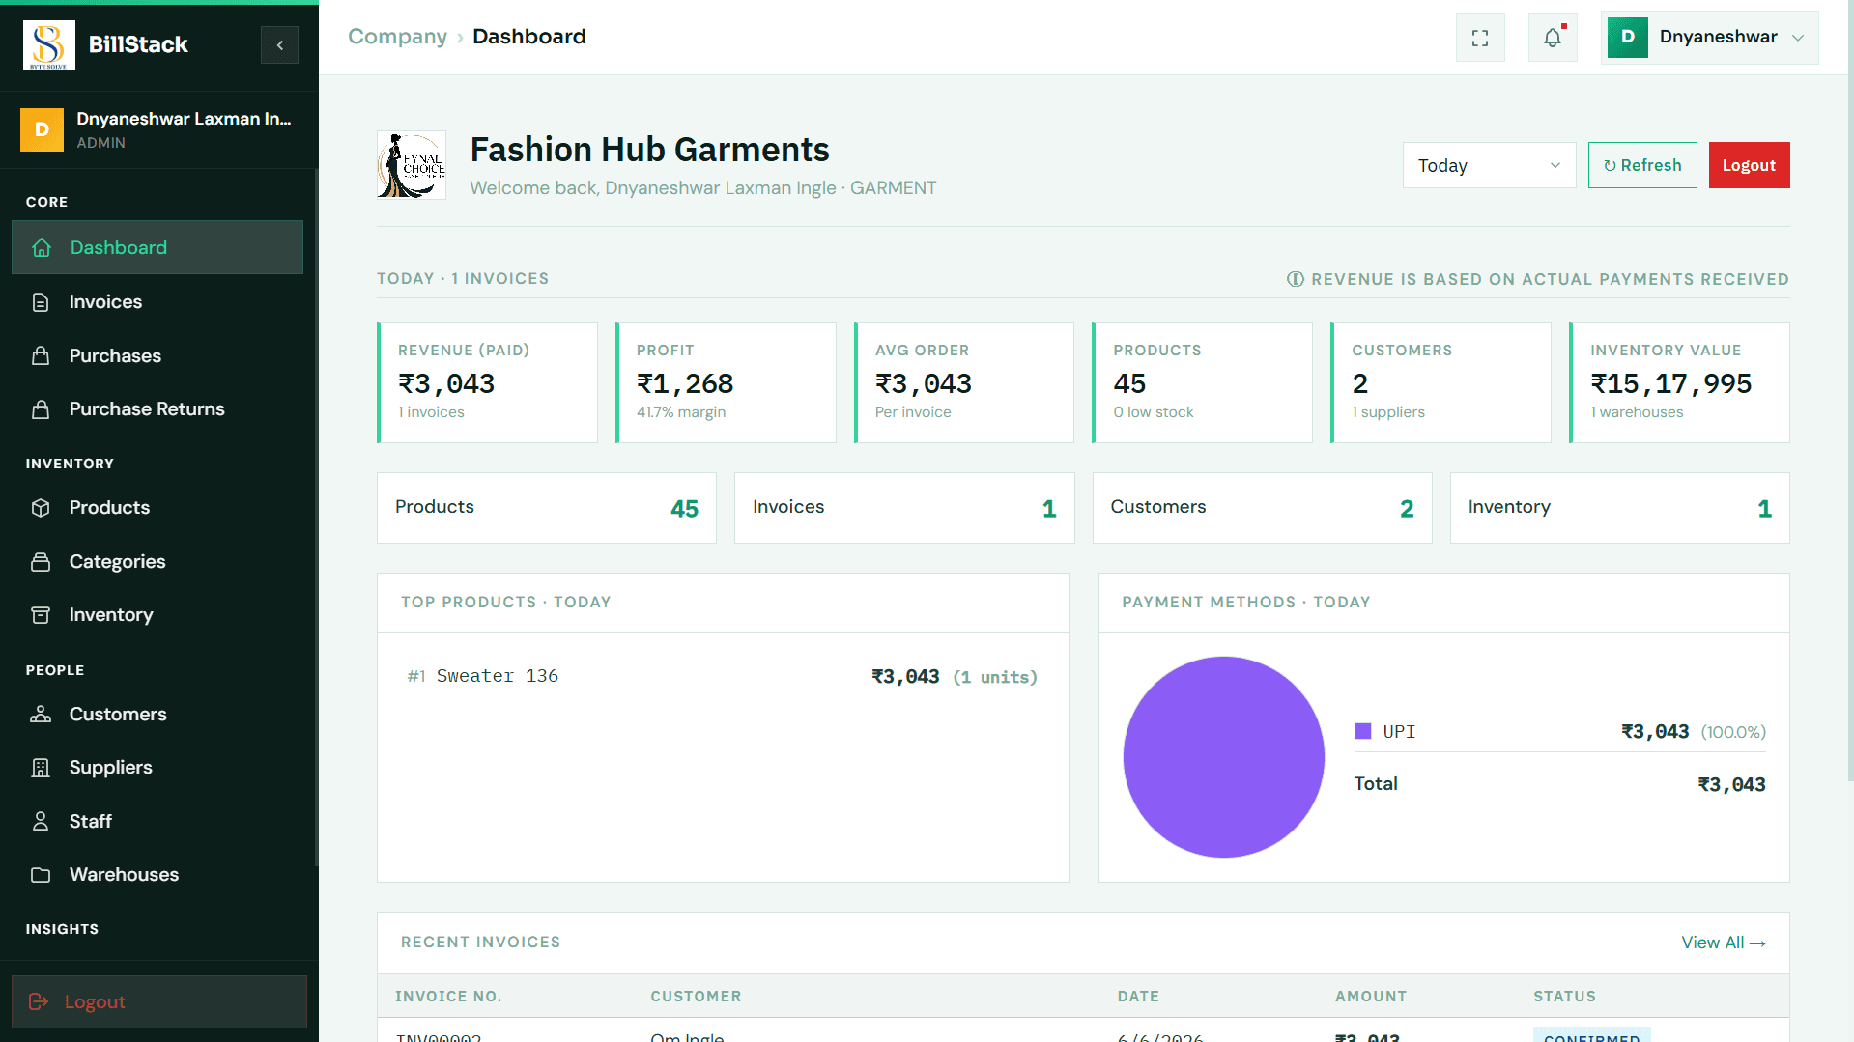Click the Customers people icon
This screenshot has height=1042, width=1854.
[41, 715]
